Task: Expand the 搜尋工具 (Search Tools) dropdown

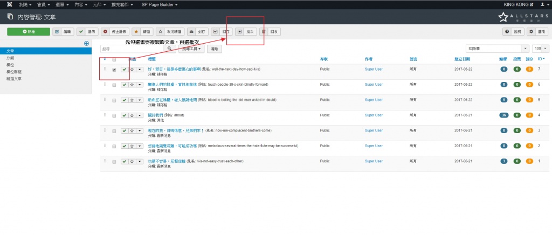Action: coord(192,49)
